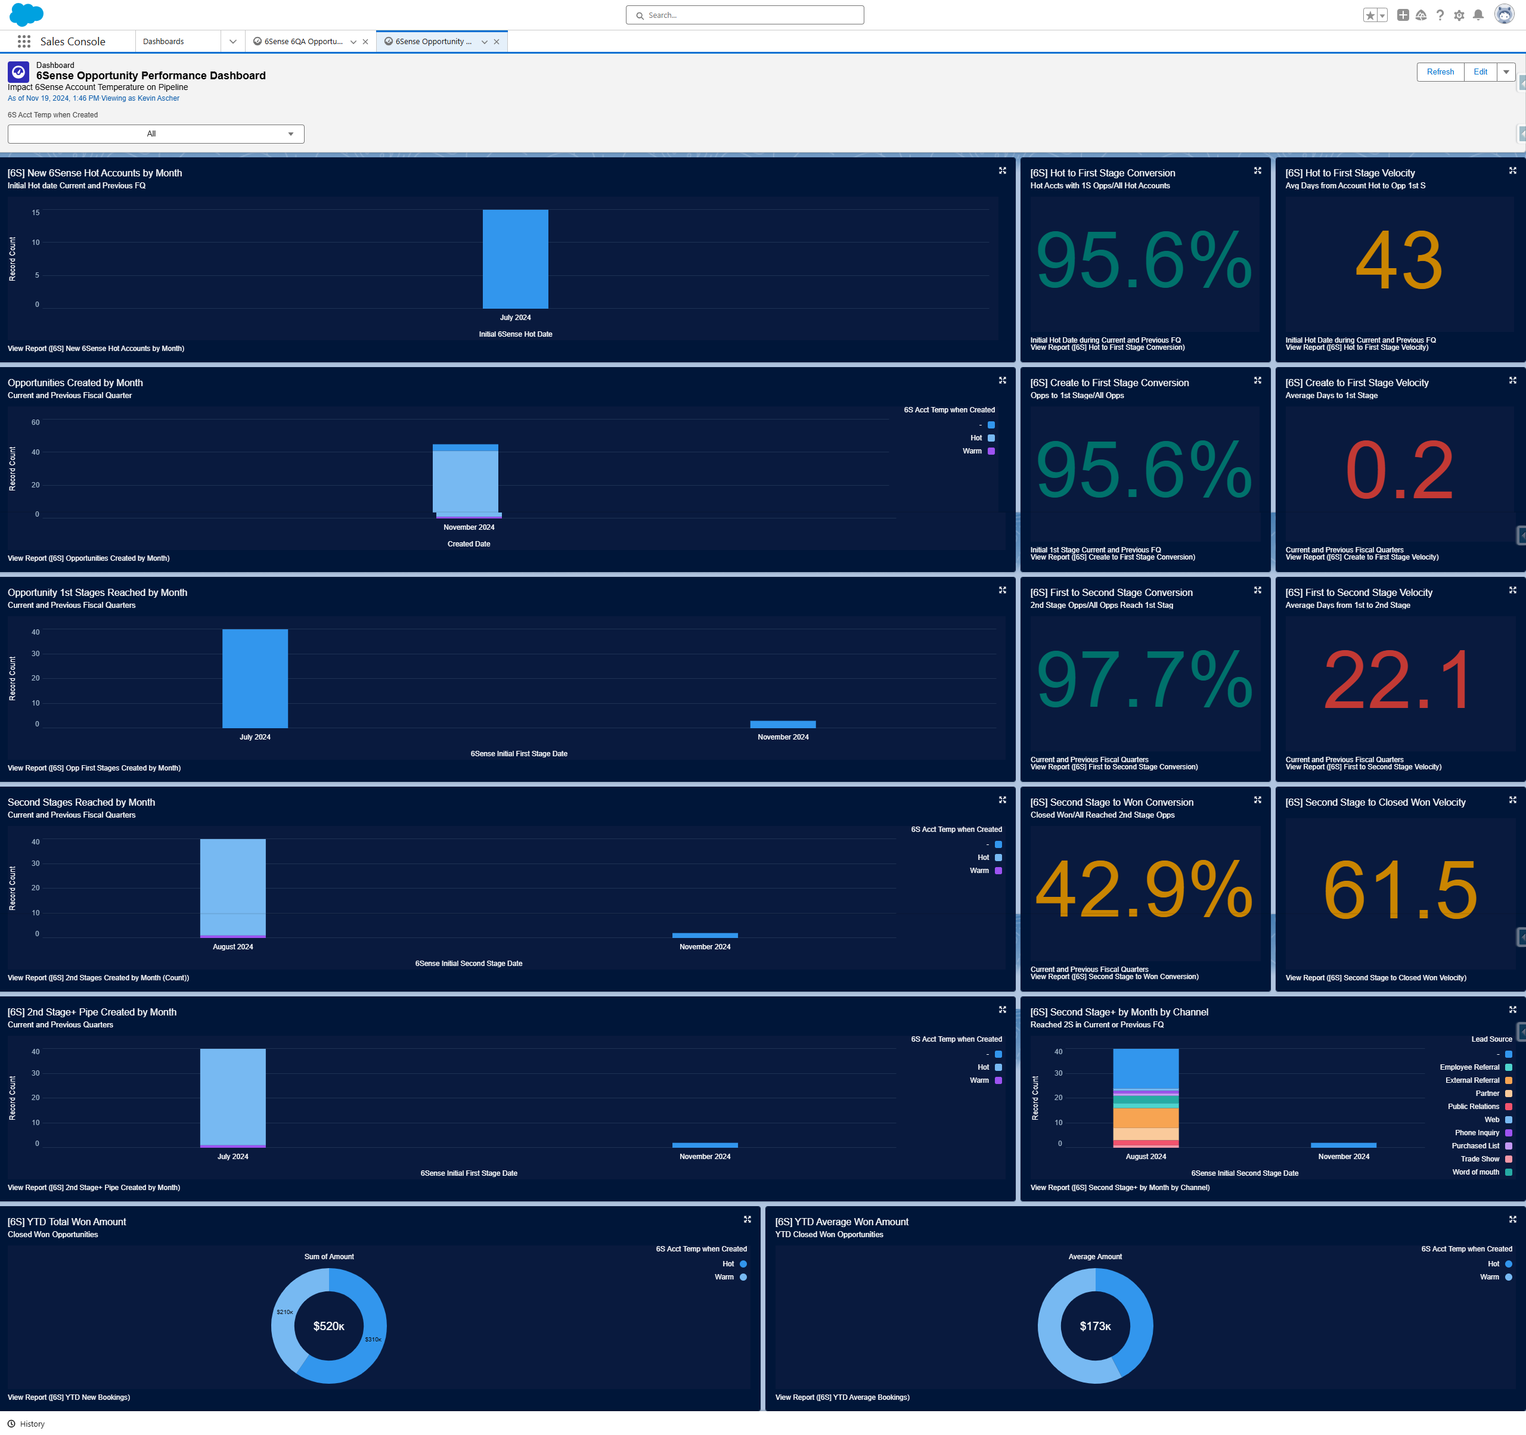Add this page to favorites star
1526x1435 pixels.
(x=1369, y=15)
